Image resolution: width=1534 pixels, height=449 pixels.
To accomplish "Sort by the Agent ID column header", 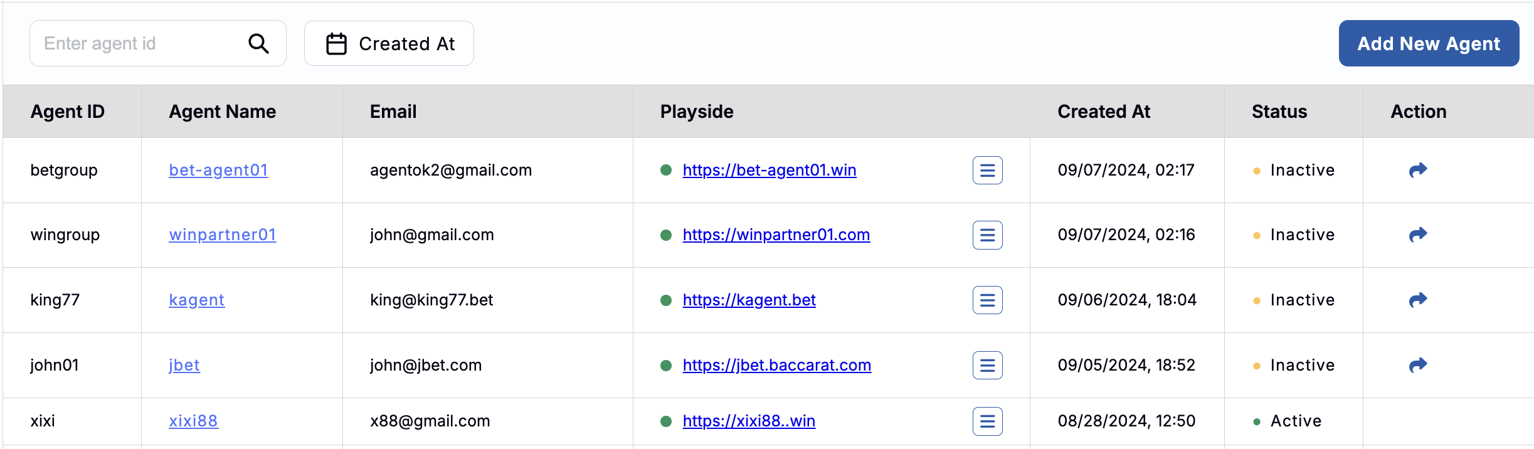I will (x=67, y=111).
